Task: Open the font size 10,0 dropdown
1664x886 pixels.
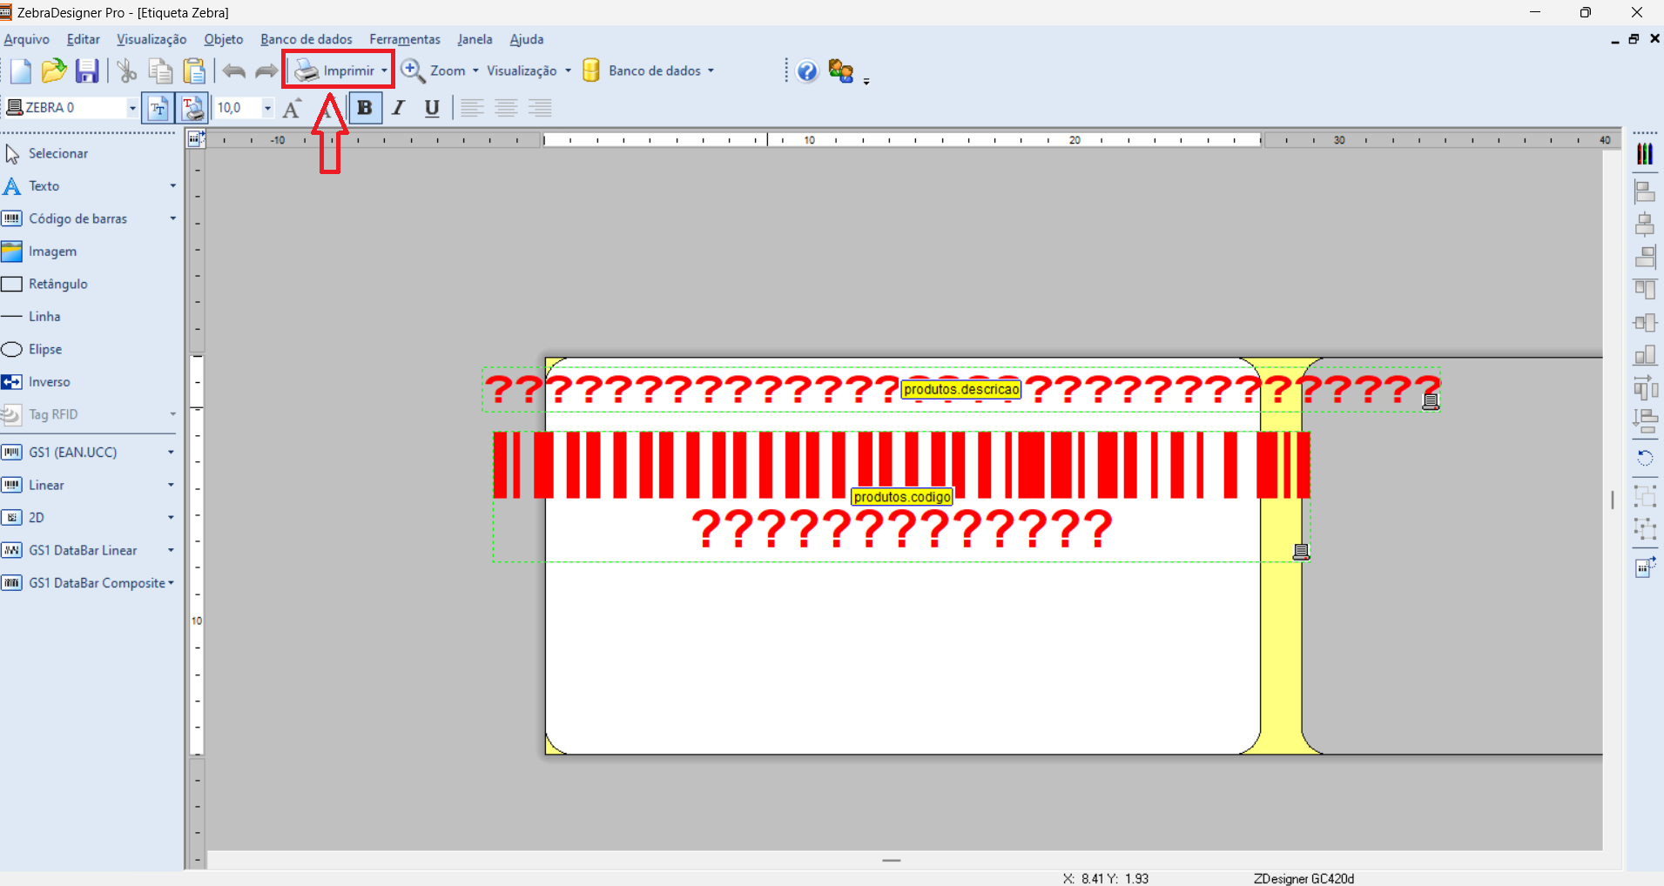Action: pos(267,108)
